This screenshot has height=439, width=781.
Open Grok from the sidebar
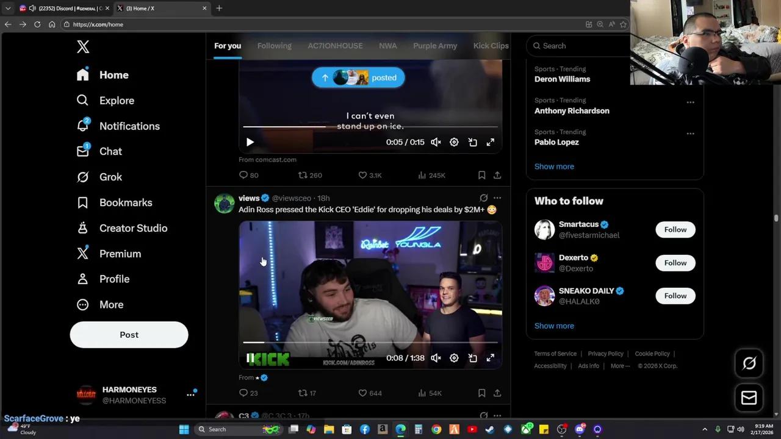[x=110, y=177]
